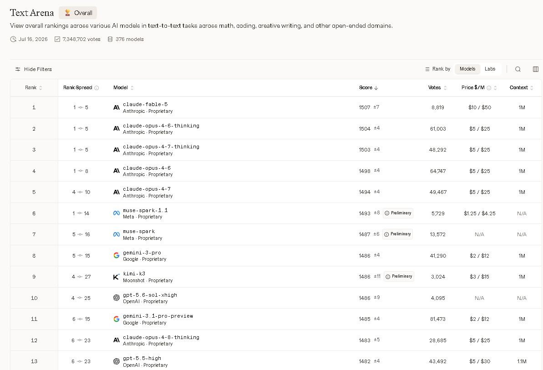Click the 1–14 rank spread for muse-spark-1.1
The image size is (543, 370).
pyautogui.click(x=81, y=213)
